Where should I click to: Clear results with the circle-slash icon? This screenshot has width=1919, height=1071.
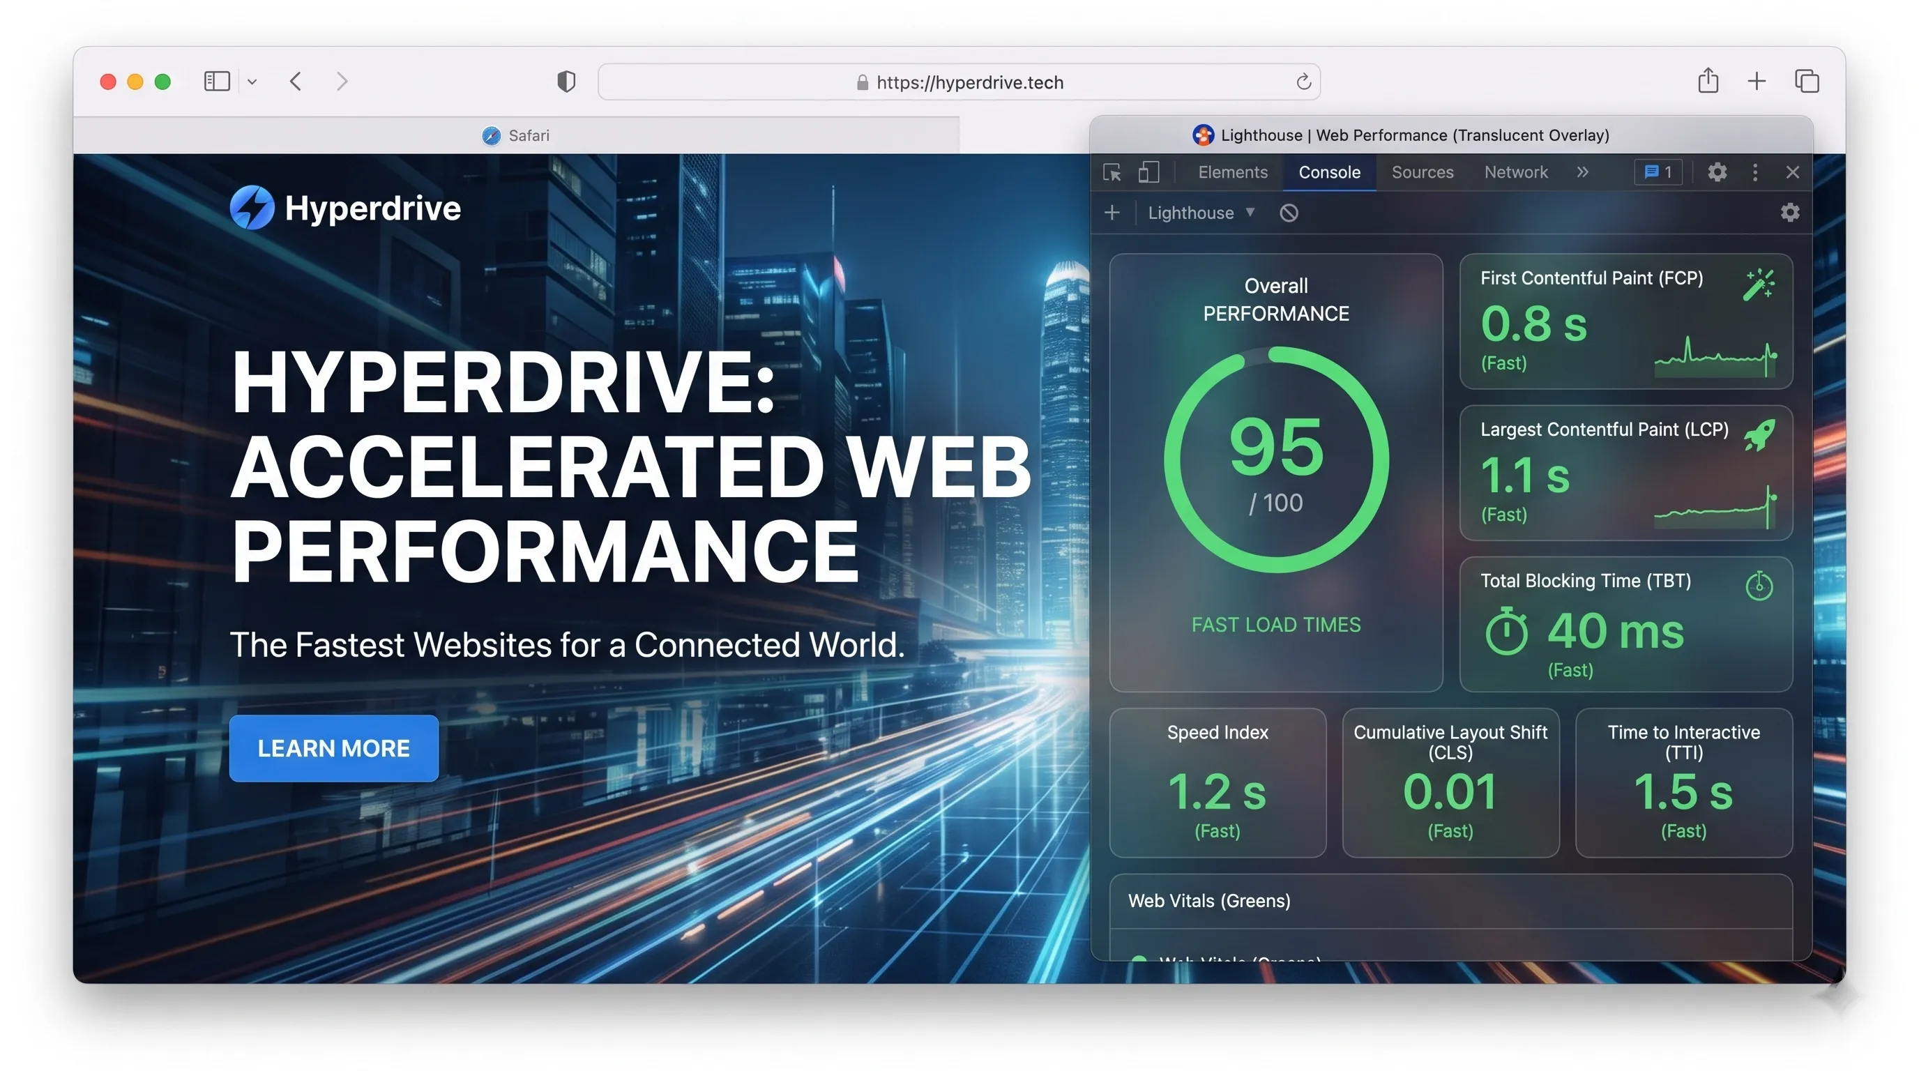(1289, 213)
